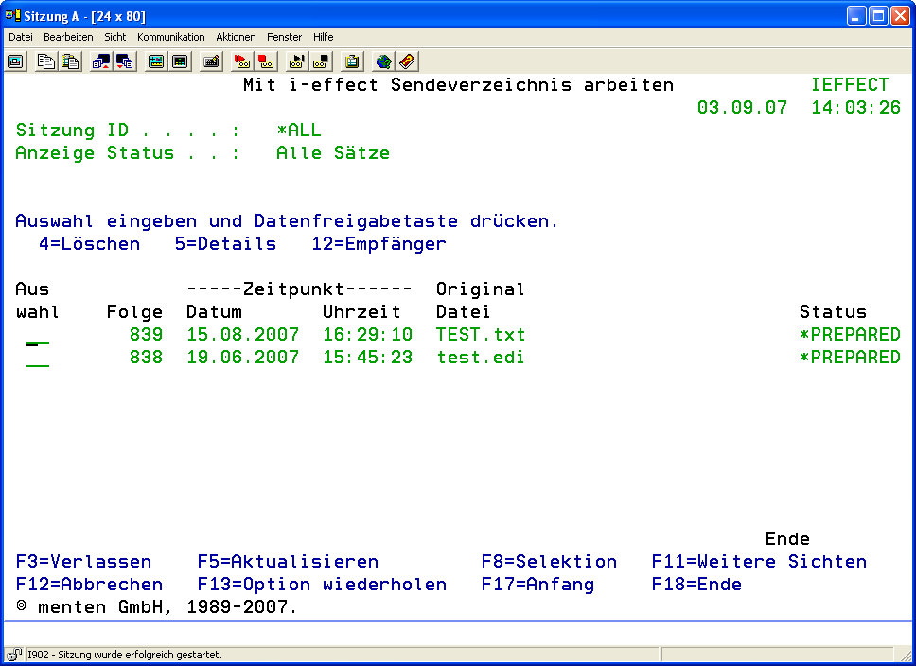The height and width of the screenshot is (666, 916).
Task: Open the Hilfe menu
Action: coord(323,37)
